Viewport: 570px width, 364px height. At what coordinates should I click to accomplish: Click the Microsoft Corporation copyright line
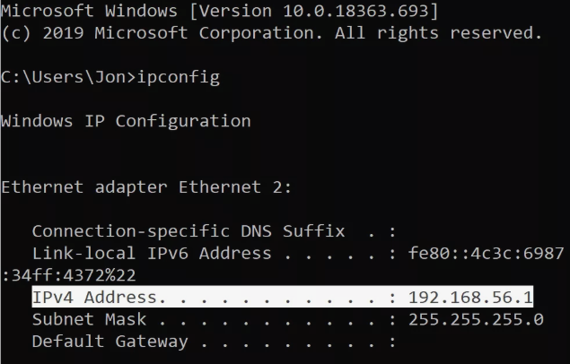tap(272, 33)
